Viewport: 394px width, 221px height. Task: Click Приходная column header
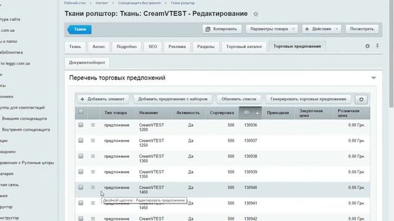(278, 113)
